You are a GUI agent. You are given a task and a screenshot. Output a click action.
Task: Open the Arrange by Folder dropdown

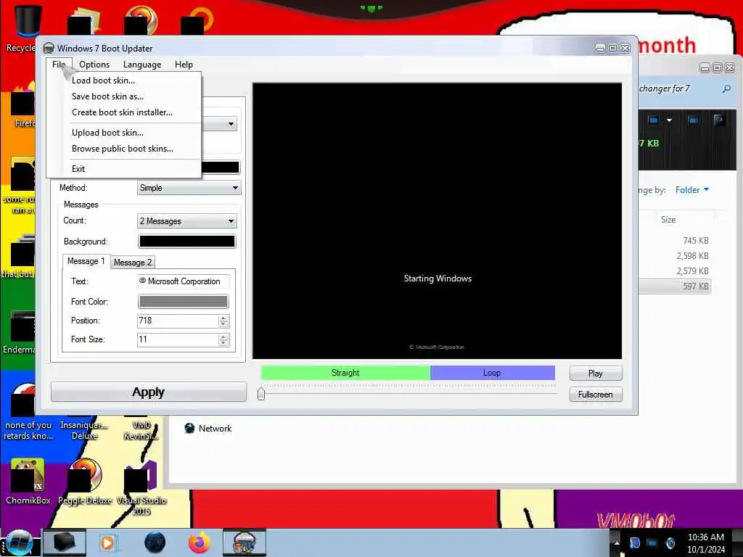(691, 190)
